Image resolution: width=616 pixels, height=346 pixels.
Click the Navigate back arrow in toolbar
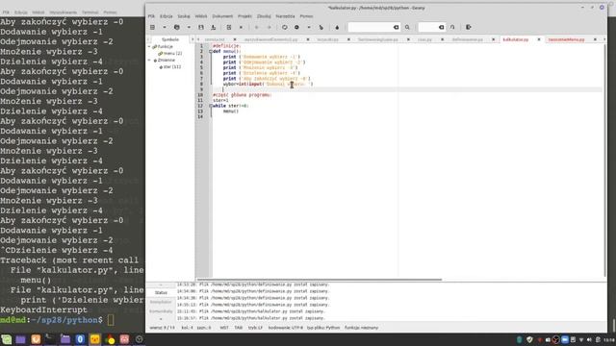(x=257, y=28)
